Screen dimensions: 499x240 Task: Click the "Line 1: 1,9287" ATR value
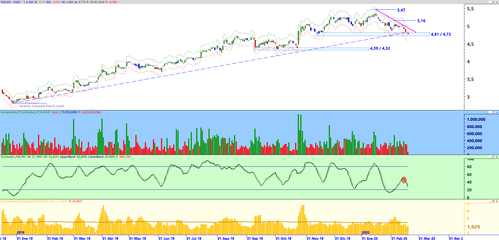(59, 201)
